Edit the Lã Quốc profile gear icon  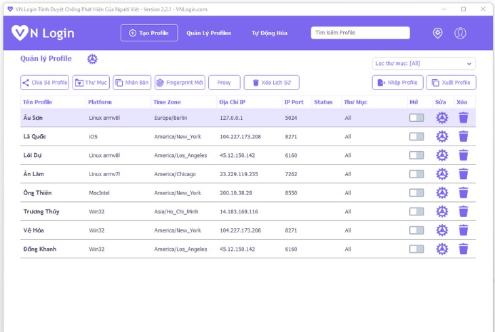click(442, 136)
